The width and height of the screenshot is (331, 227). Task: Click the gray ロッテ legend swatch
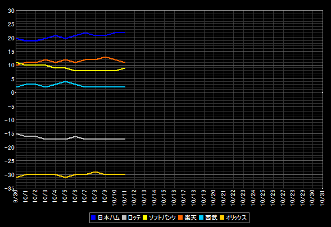(x=124, y=217)
